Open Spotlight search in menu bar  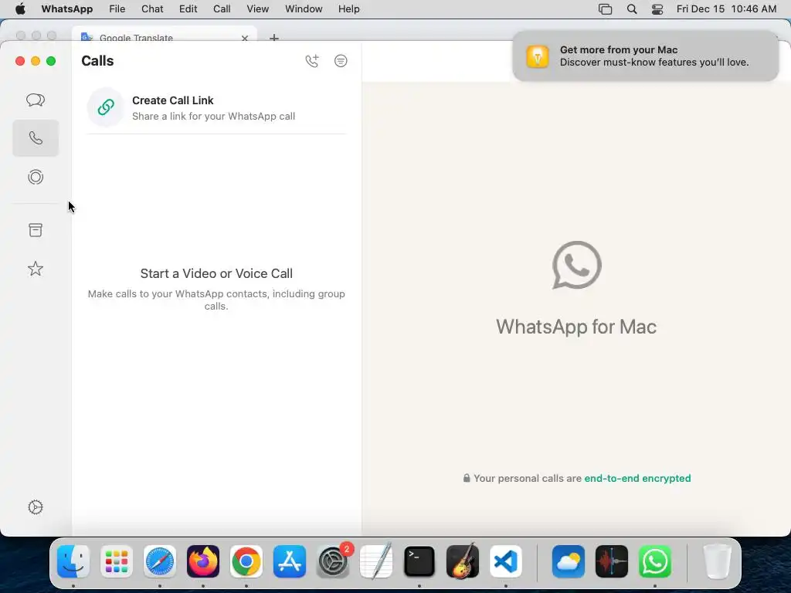[632, 9]
